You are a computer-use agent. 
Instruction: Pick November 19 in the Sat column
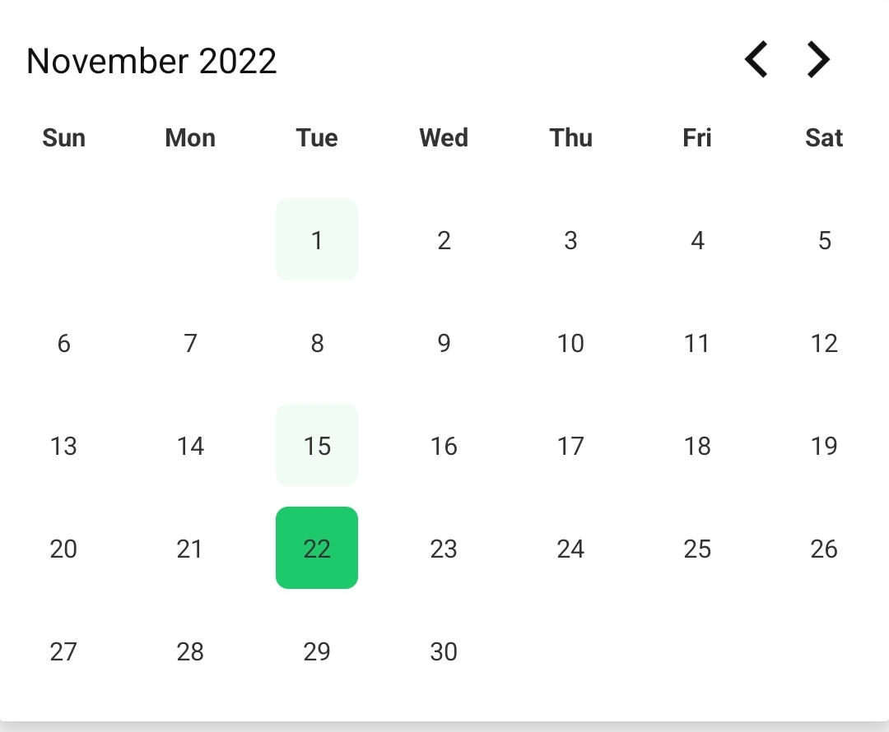[824, 445]
